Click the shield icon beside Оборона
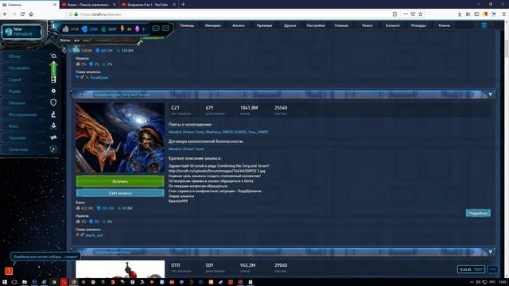This screenshot has height=286, width=509. pos(53,102)
